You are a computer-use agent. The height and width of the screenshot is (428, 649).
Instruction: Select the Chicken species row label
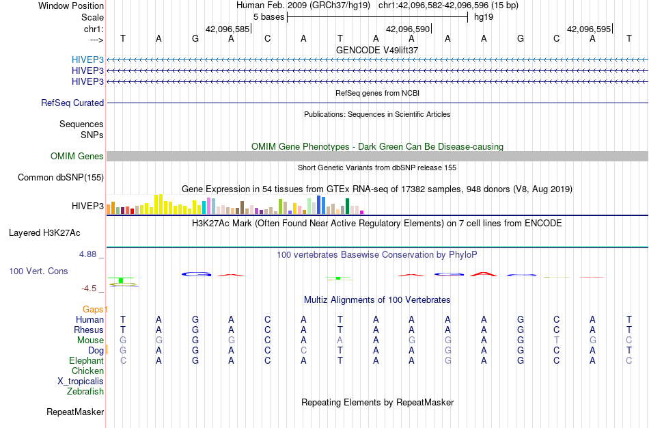tap(87, 371)
